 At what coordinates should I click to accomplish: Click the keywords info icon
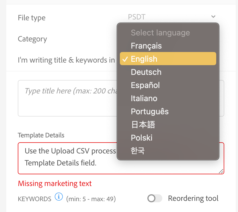click(x=58, y=197)
